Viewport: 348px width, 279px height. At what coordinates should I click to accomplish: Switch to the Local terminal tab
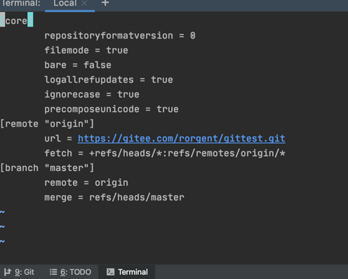65,4
